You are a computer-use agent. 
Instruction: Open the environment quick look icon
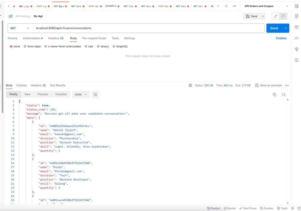coord(297,6)
